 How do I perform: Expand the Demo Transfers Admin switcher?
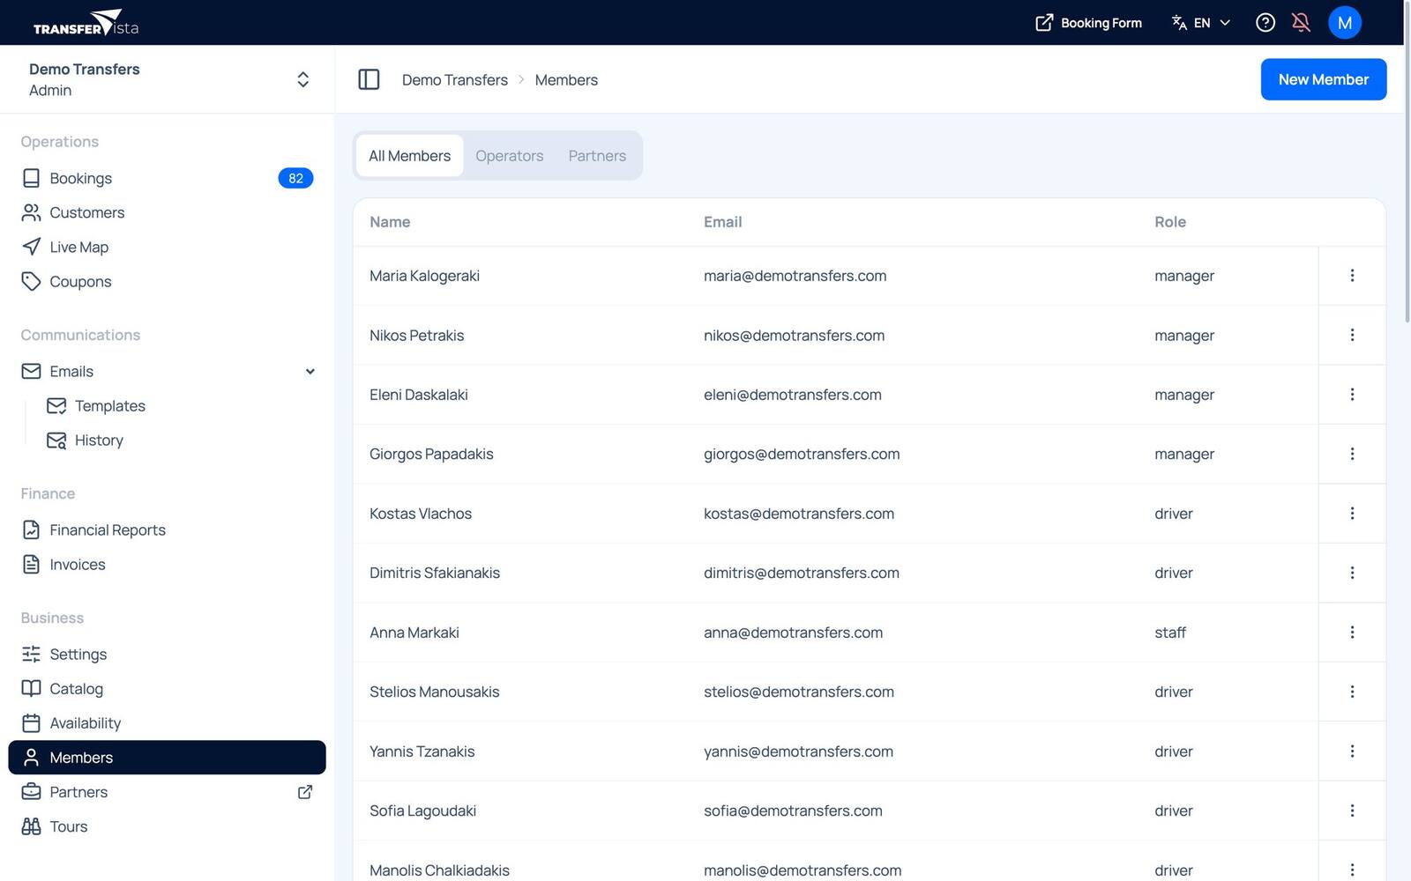(x=167, y=79)
